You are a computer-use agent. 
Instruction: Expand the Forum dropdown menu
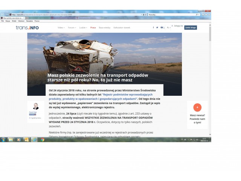(72, 28)
